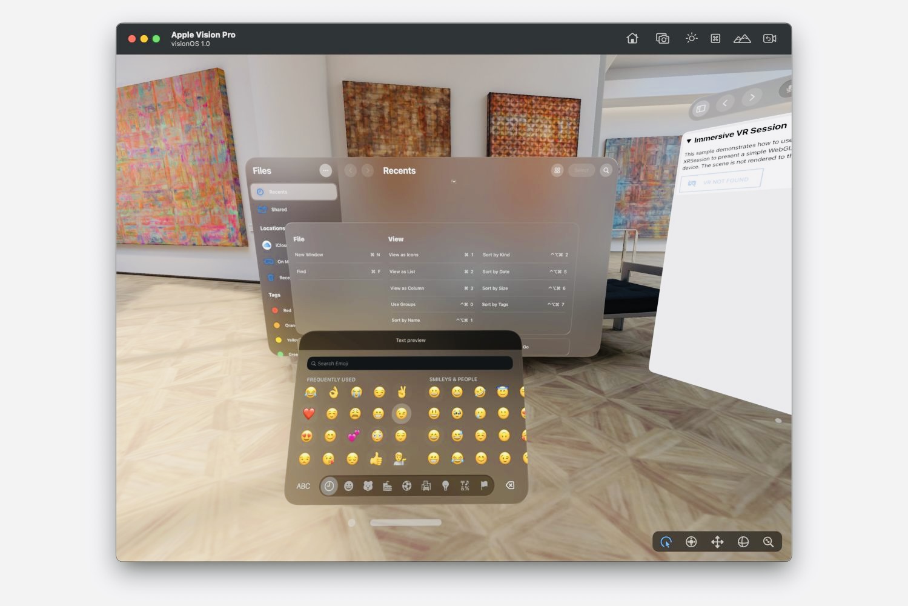Choose New Window from the File menu

[337, 255]
